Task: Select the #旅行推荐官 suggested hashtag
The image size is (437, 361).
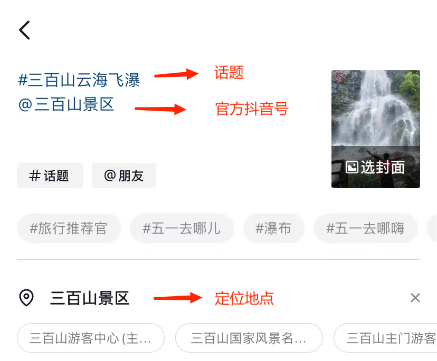Action: (69, 229)
